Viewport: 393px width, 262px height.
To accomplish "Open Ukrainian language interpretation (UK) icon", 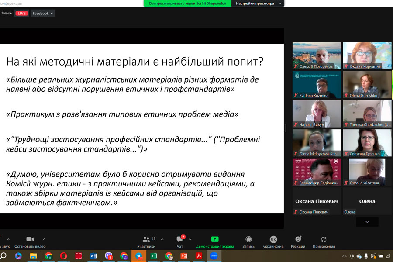I will (x=273, y=239).
